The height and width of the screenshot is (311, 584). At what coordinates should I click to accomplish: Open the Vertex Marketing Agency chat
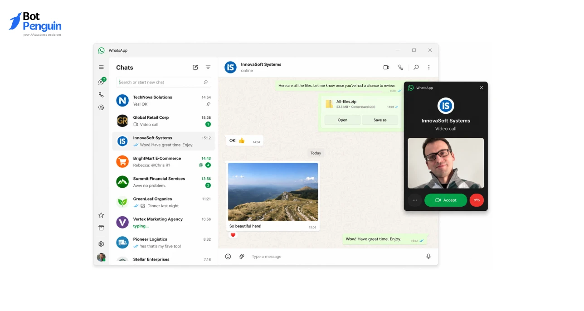point(164,223)
